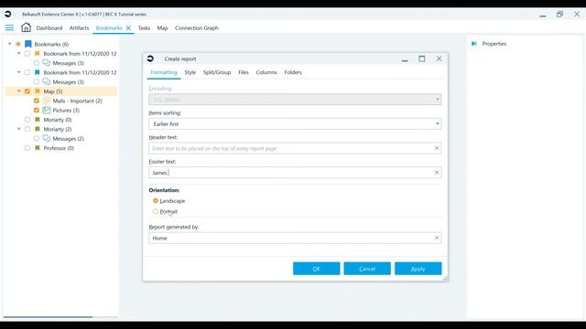586x329 pixels.
Task: Click the Create report dialog logo
Action: 150,58
